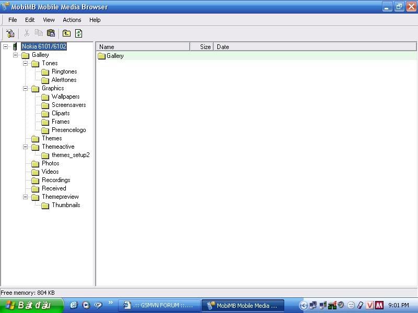Open Internet Explorer from quick launch
This screenshot has width=418, height=313.
coord(74,305)
